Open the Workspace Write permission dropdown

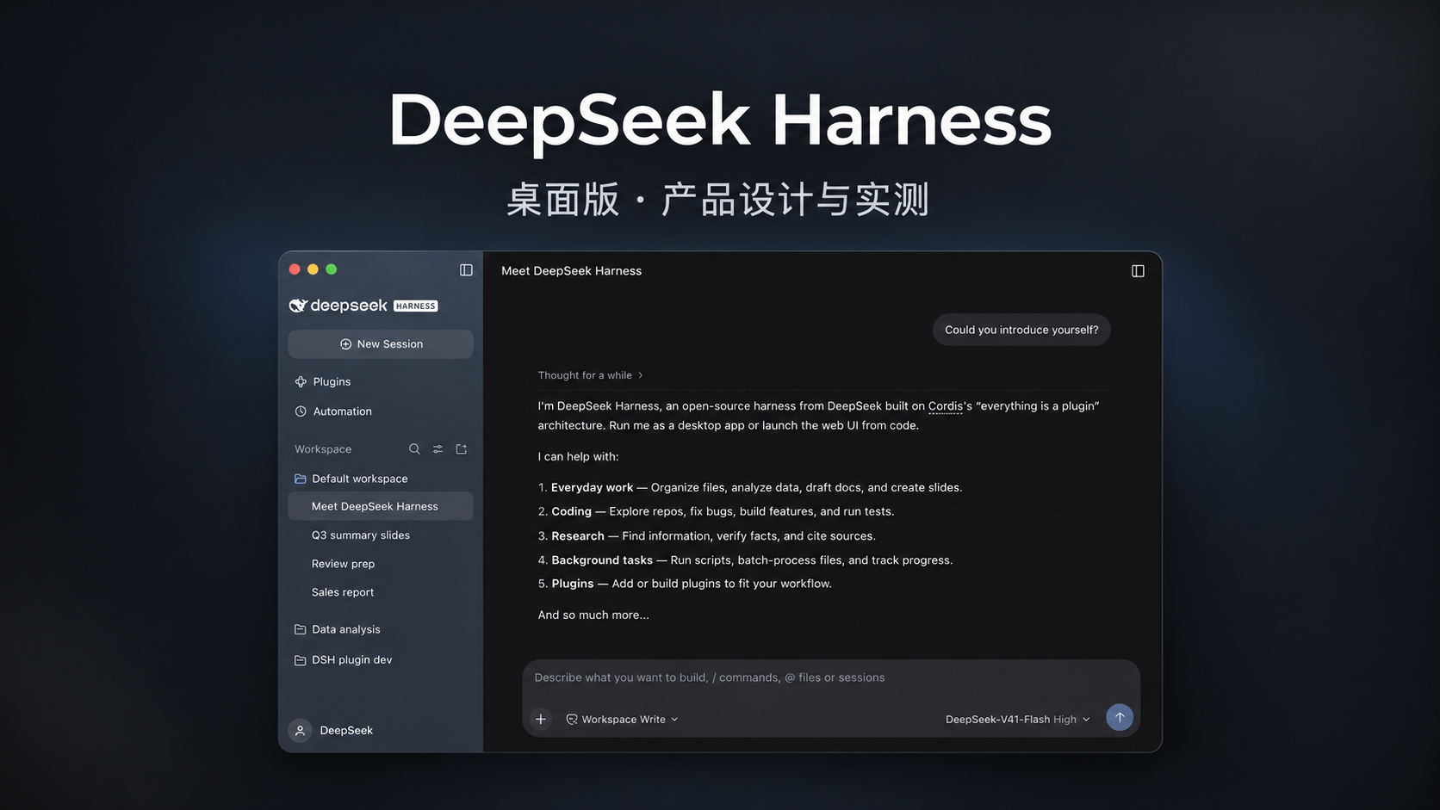[622, 720]
